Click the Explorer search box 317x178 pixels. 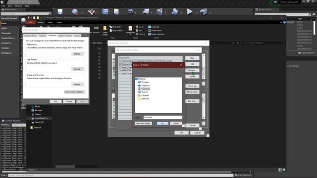click(x=264, y=43)
